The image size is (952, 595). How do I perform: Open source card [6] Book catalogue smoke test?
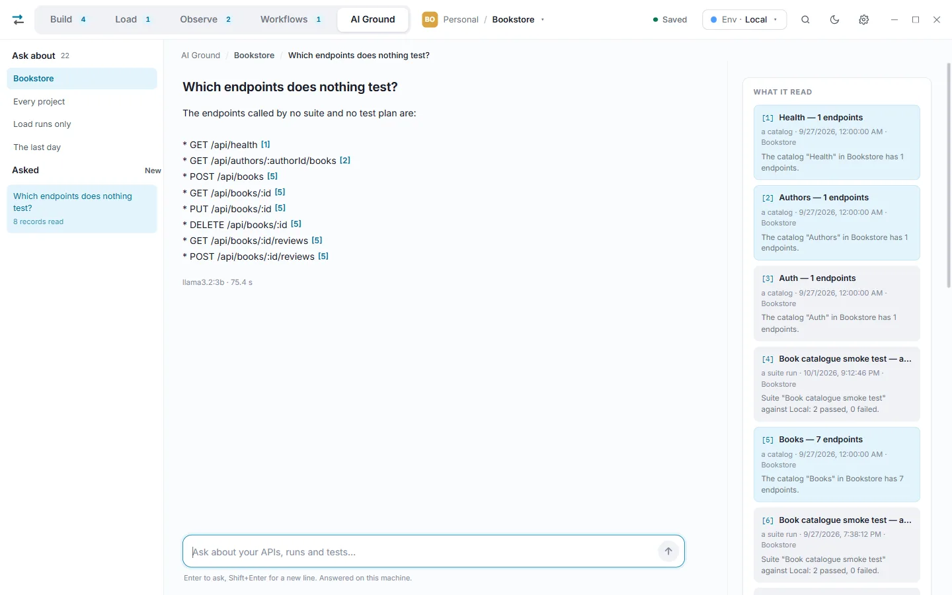(836, 545)
